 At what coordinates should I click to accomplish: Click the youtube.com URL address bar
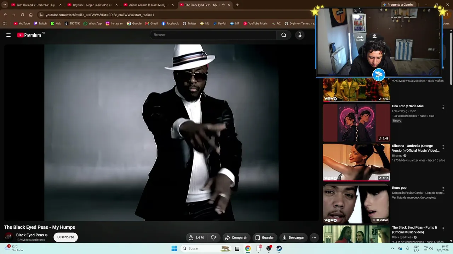100,15
